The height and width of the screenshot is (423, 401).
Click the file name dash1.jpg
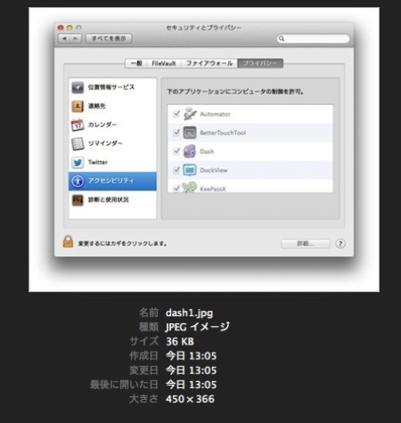point(189,313)
